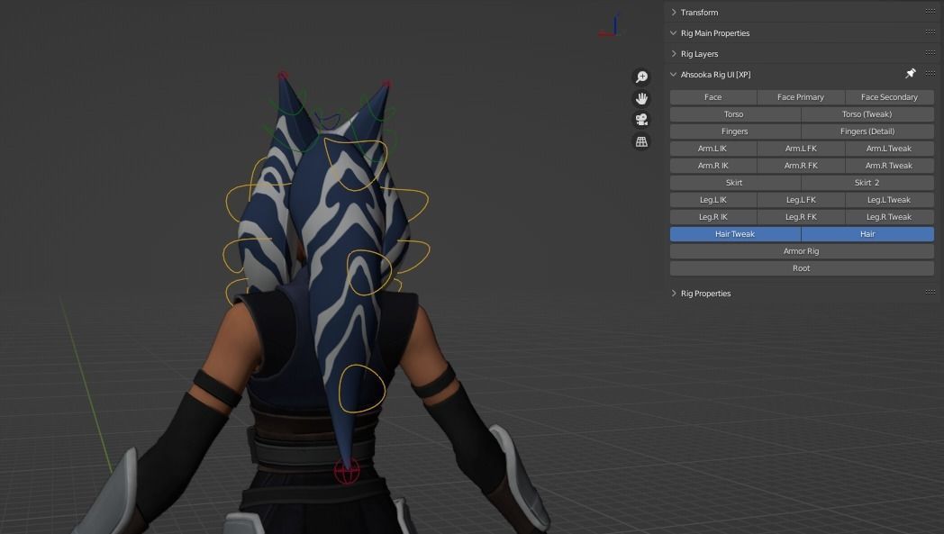The width and height of the screenshot is (944, 534).
Task: Show the Skirt 2 layer
Action: pyautogui.click(x=867, y=183)
